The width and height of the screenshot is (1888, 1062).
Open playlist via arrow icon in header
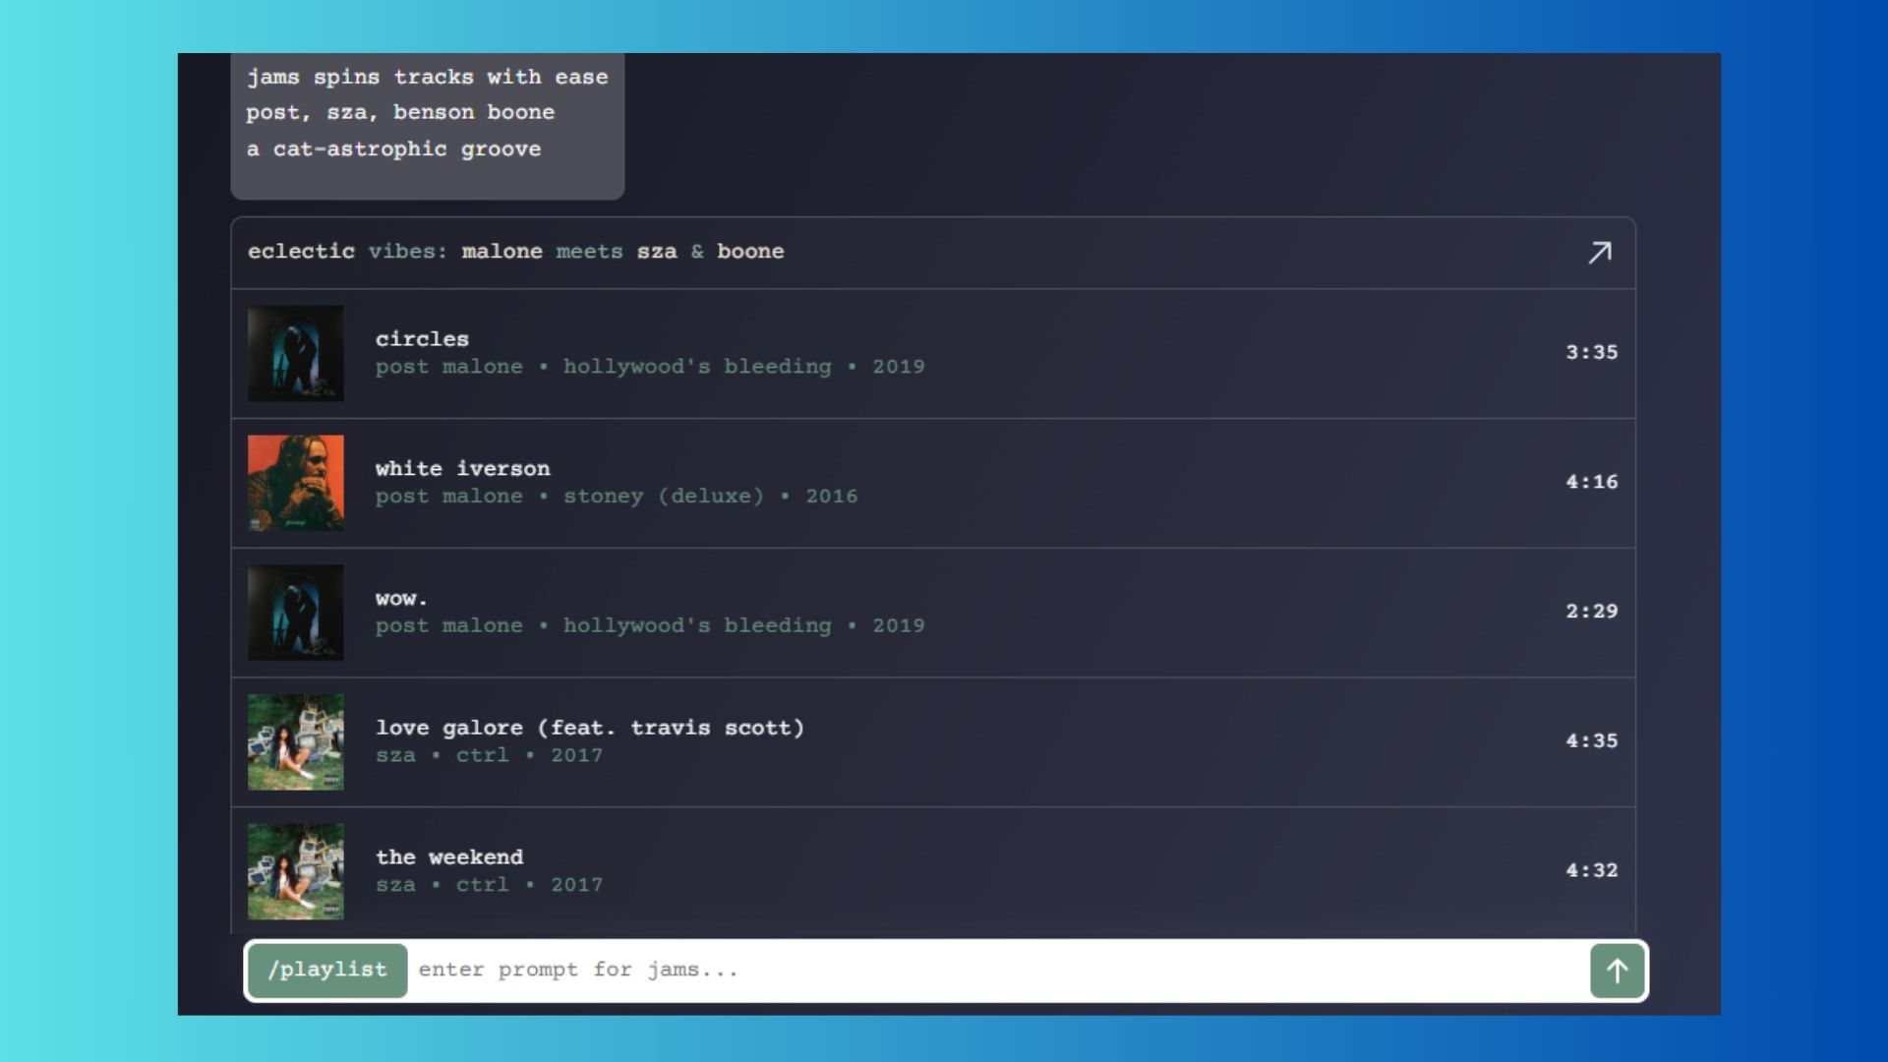pyautogui.click(x=1600, y=253)
